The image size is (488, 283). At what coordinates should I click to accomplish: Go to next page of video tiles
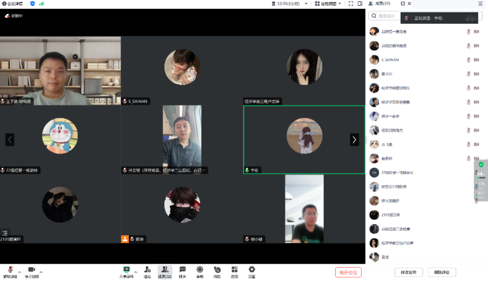pos(354,140)
